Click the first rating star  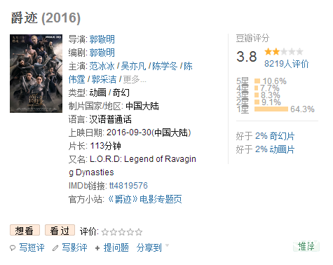(105, 232)
